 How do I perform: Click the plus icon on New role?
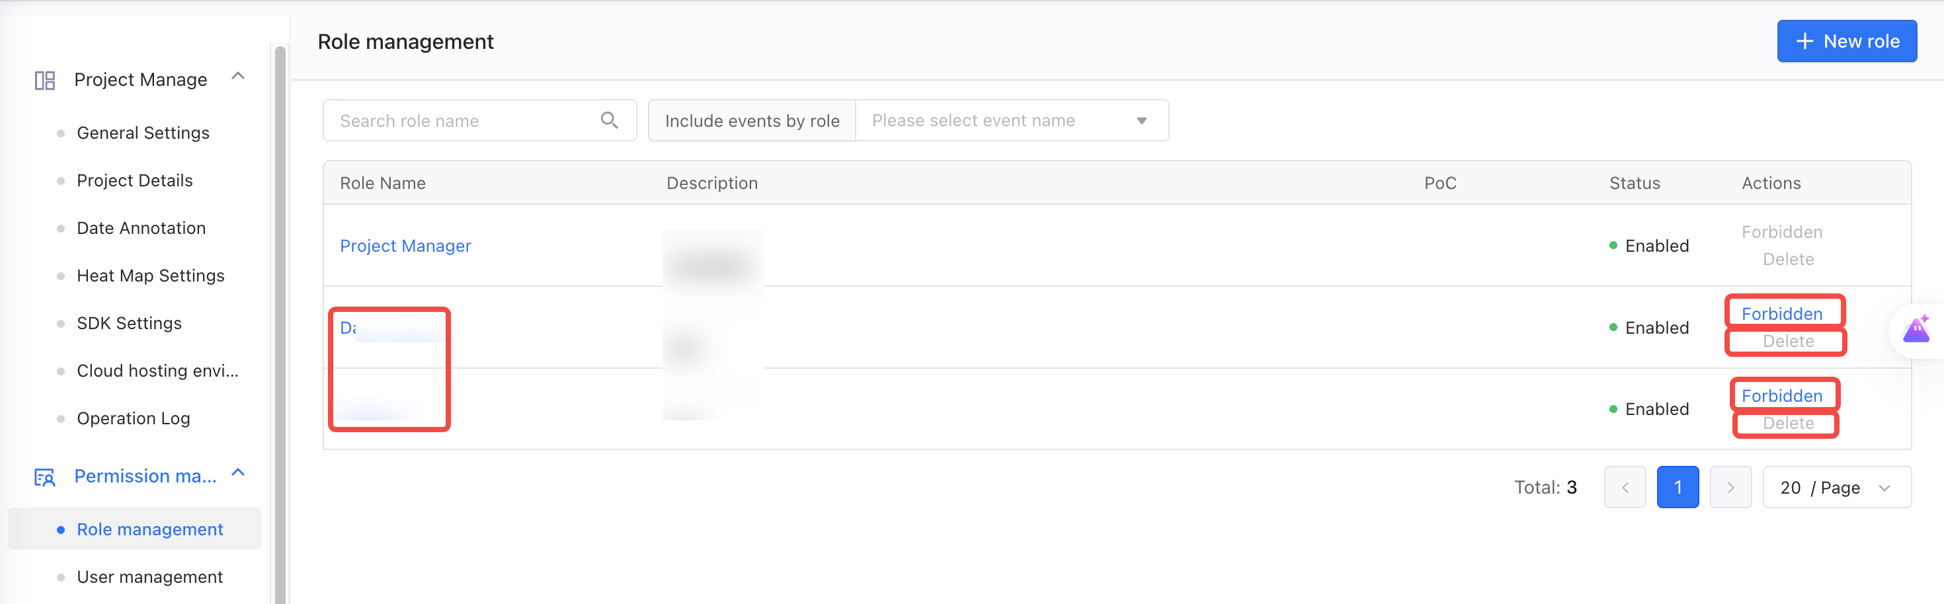click(x=1804, y=42)
